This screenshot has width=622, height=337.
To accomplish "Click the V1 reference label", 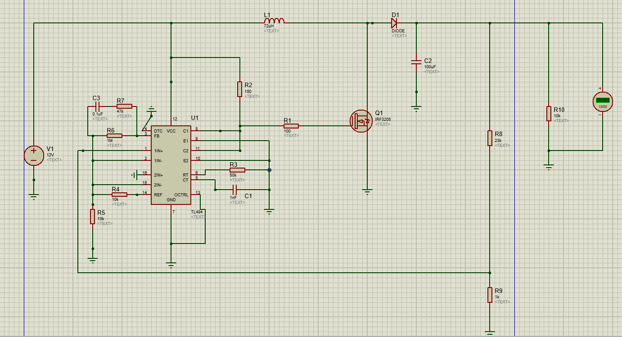I will [x=50, y=149].
